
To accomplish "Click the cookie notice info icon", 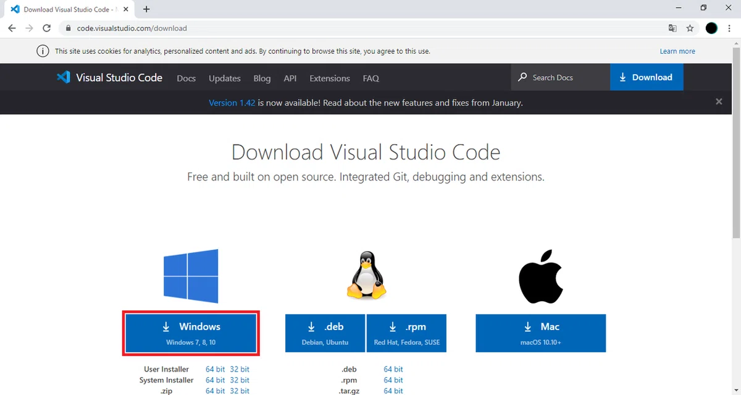I will click(x=43, y=51).
